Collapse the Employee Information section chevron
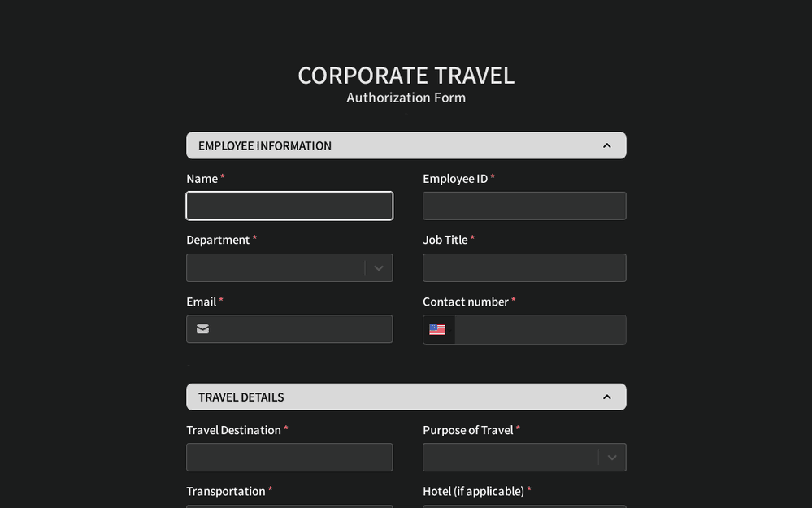Image resolution: width=812 pixels, height=508 pixels. [606, 145]
